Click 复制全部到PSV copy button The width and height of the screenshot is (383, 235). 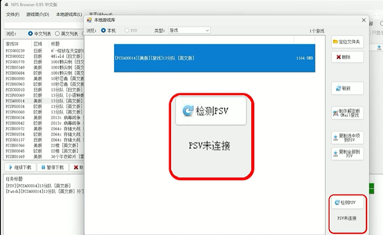pyautogui.click(x=347, y=153)
